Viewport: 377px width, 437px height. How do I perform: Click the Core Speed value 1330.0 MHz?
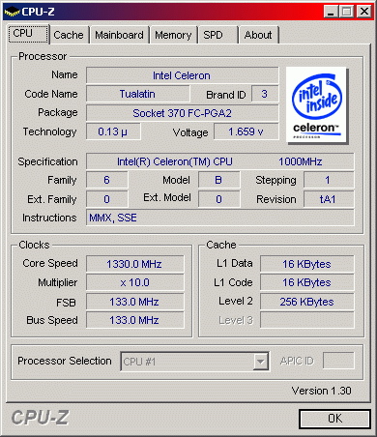(x=135, y=264)
